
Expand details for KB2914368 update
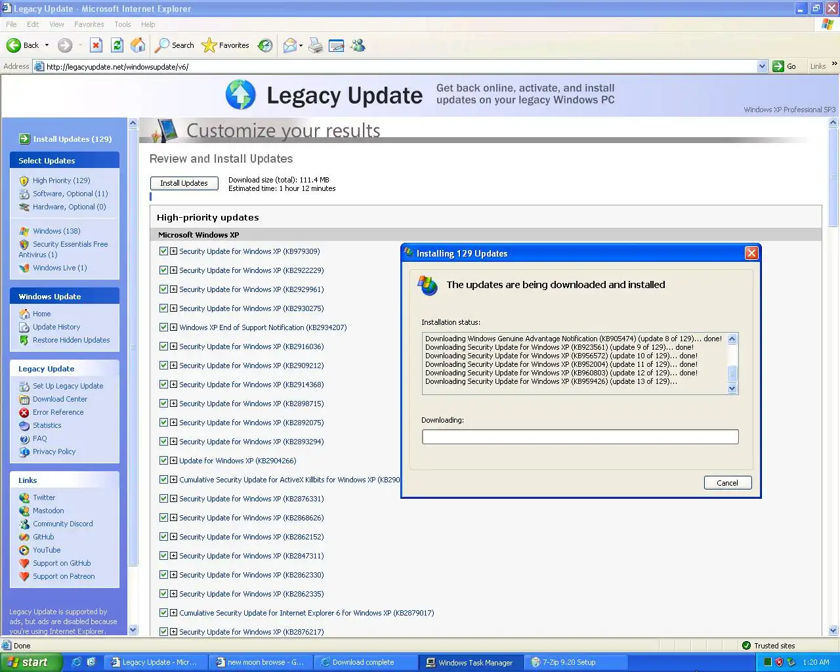click(173, 384)
